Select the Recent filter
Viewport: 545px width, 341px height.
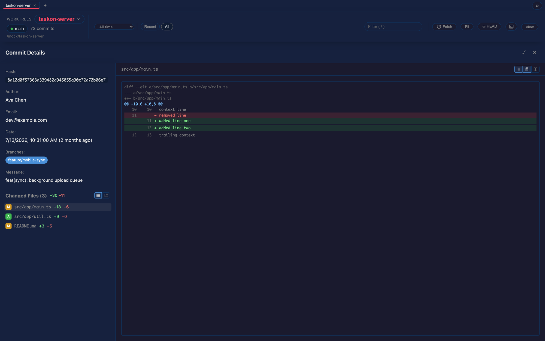pos(150,27)
